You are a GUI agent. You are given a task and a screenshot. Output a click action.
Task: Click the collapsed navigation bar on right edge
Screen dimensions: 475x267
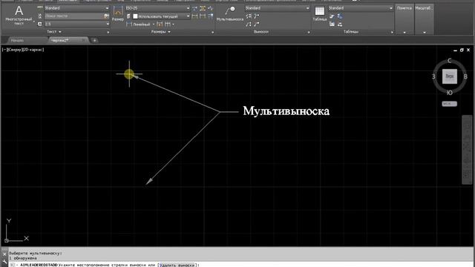coord(467,150)
